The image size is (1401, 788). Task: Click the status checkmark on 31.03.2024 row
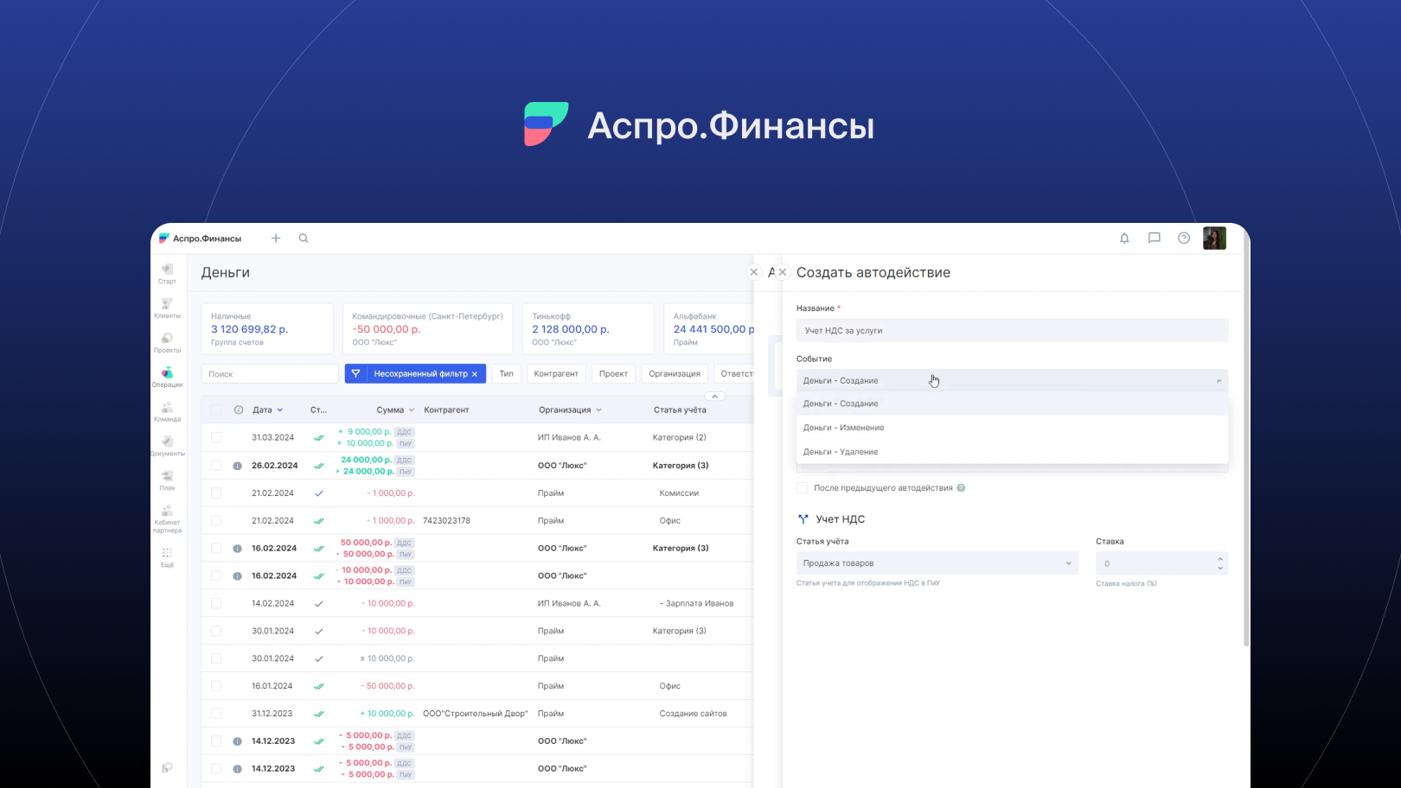(x=319, y=438)
